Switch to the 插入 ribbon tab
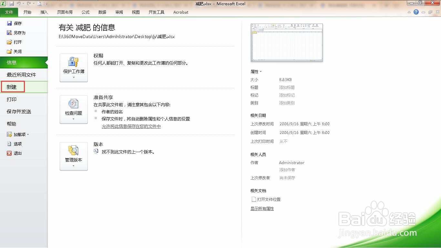441x248 pixels. (x=44, y=12)
